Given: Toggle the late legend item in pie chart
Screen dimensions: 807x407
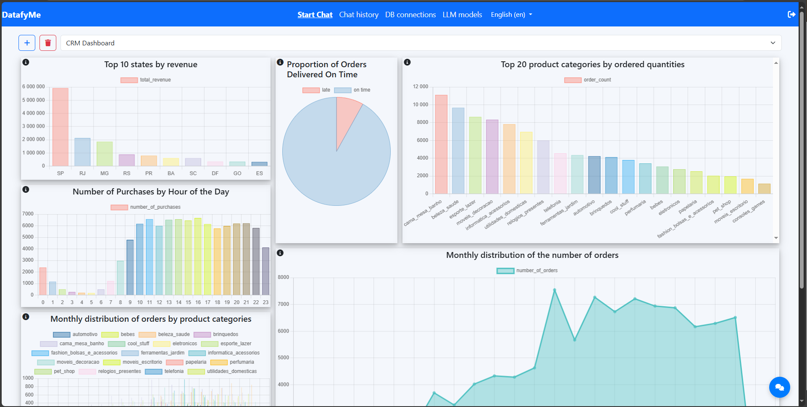Looking at the screenshot, I should tap(316, 90).
